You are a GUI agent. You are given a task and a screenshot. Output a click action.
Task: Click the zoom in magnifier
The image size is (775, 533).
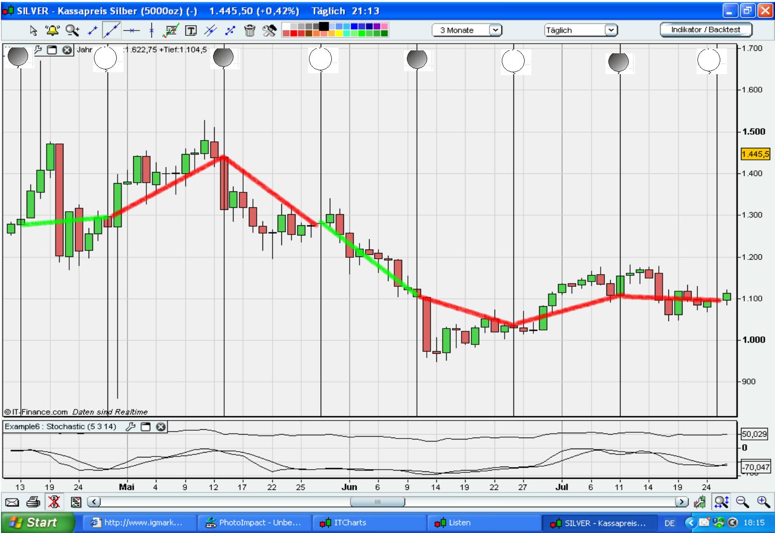point(764,502)
